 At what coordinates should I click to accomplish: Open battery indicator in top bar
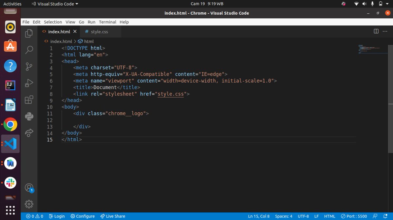381,4
